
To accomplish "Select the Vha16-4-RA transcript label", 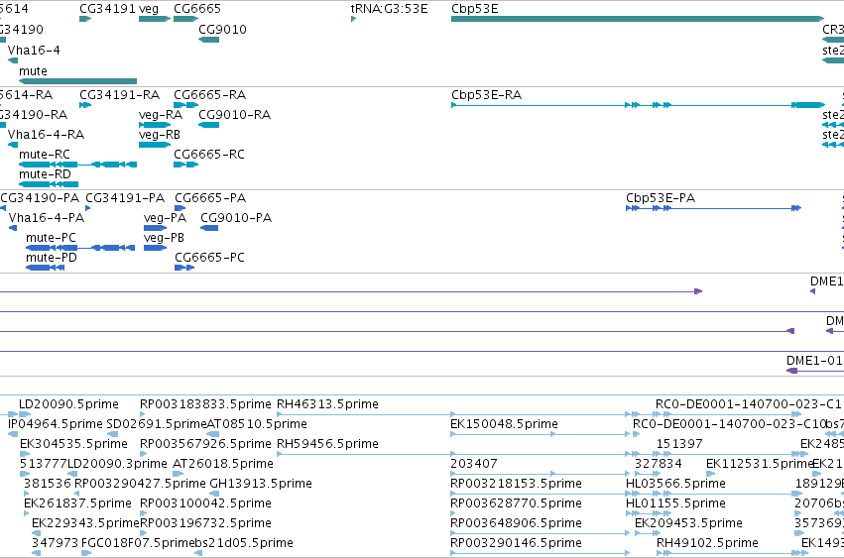I will 46,135.
